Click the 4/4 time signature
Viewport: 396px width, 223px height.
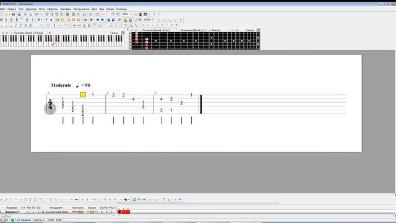click(x=50, y=105)
